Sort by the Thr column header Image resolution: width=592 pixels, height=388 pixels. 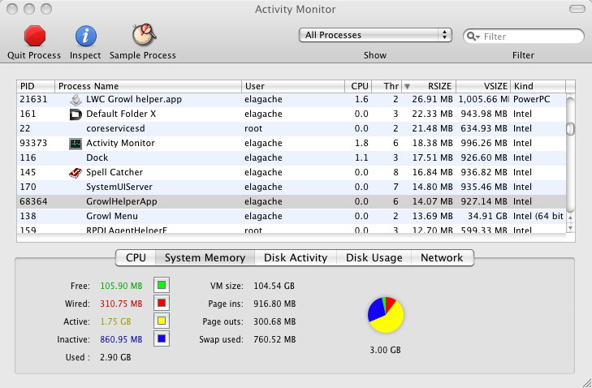pyautogui.click(x=387, y=86)
